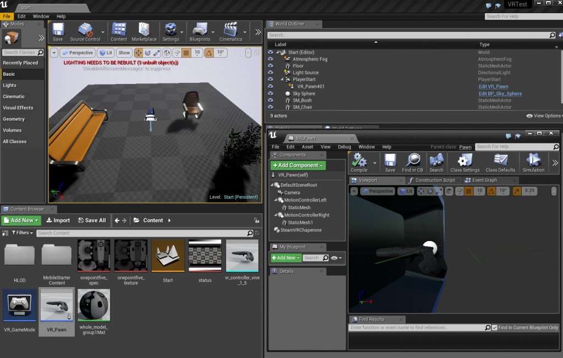Open View Options in World Outliner
The image size is (563, 358).
[544, 116]
